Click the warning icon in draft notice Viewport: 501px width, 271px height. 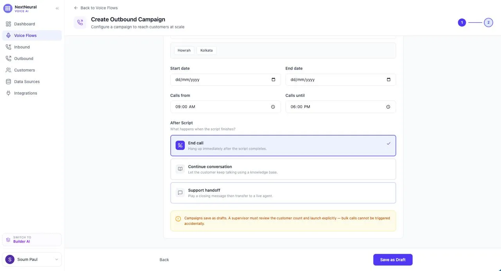(178, 219)
